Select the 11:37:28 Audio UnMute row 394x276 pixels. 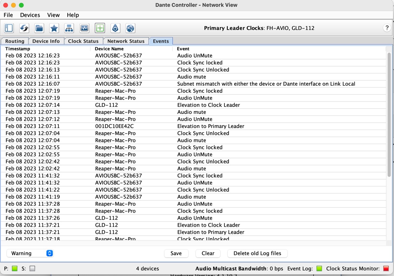click(193, 204)
